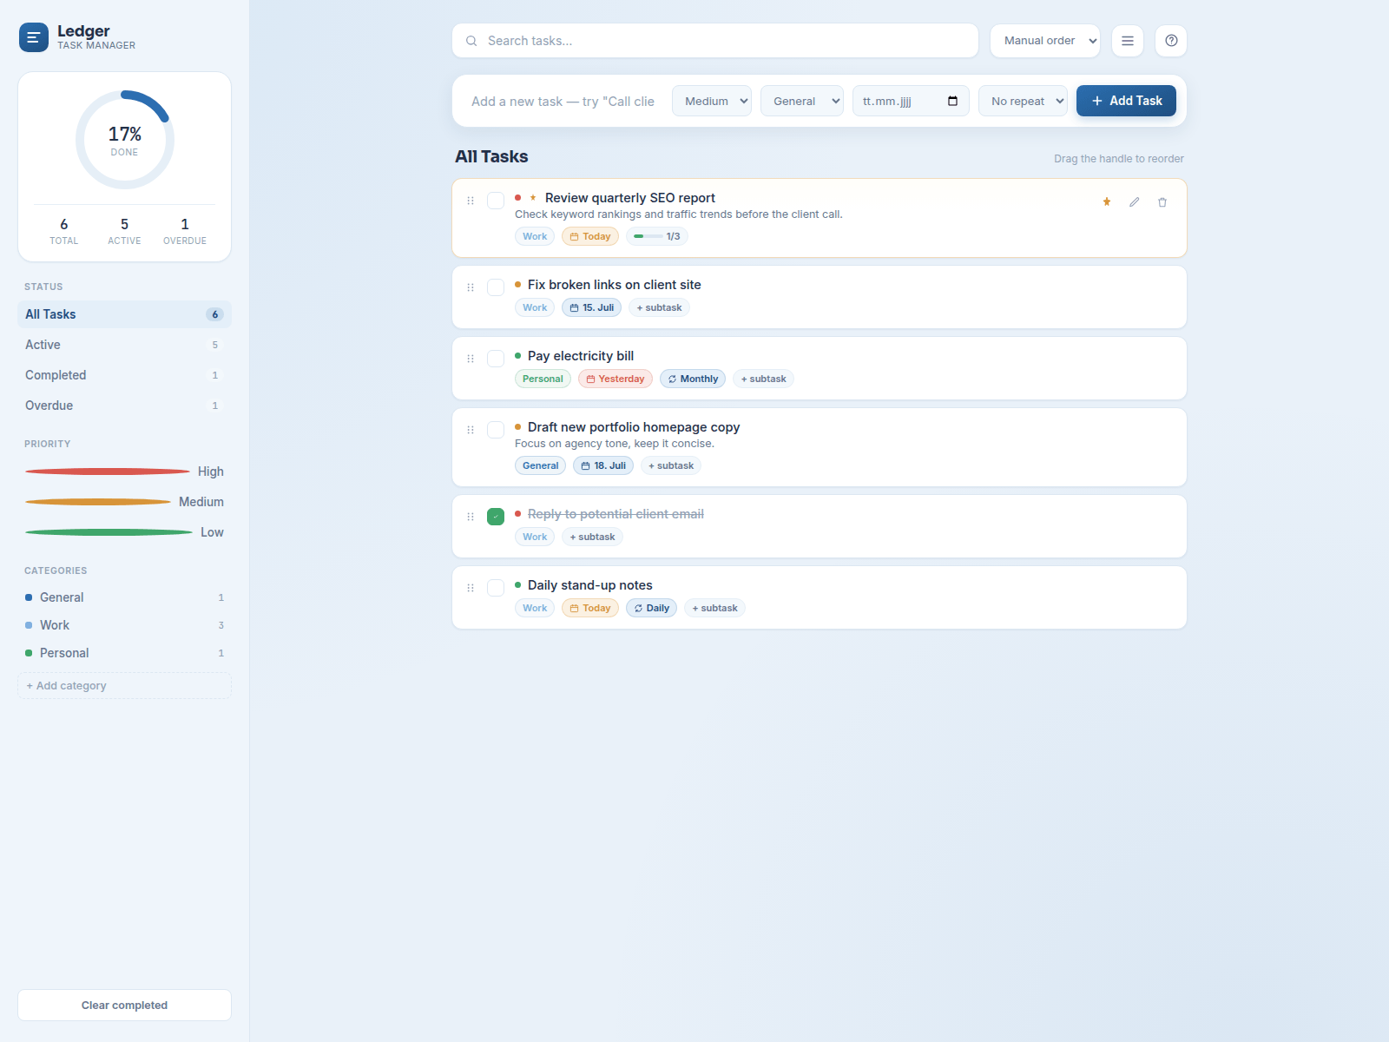Select Overdue status filter

124,406
